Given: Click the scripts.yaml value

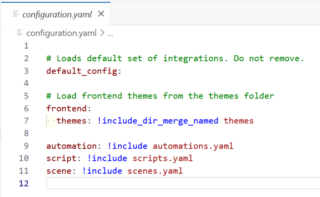Looking at the screenshot, I should 162,158.
